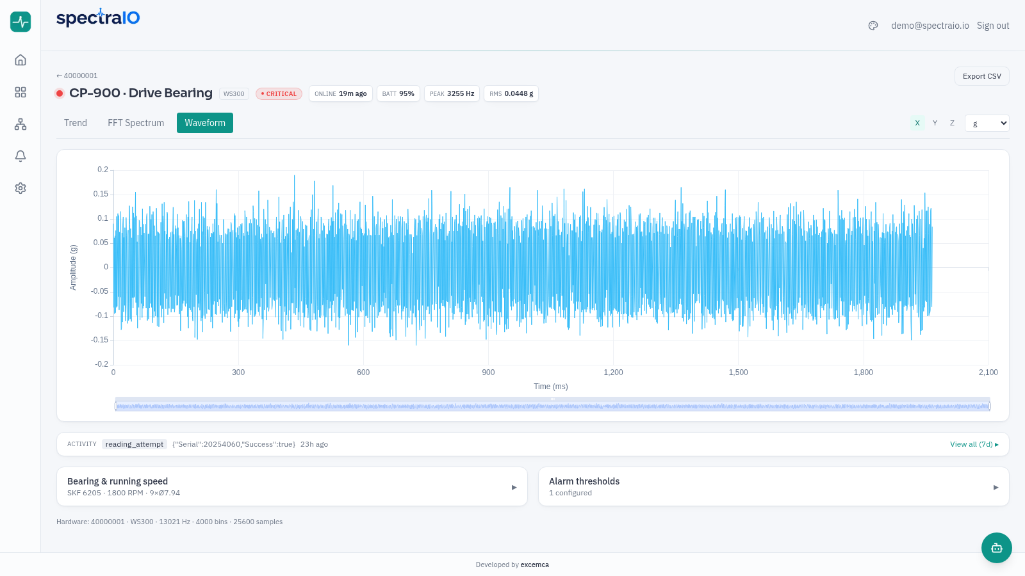Open the asset hierarchy sidebar icon

[20, 124]
